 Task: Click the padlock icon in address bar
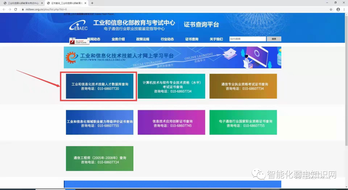(x=23, y=9)
